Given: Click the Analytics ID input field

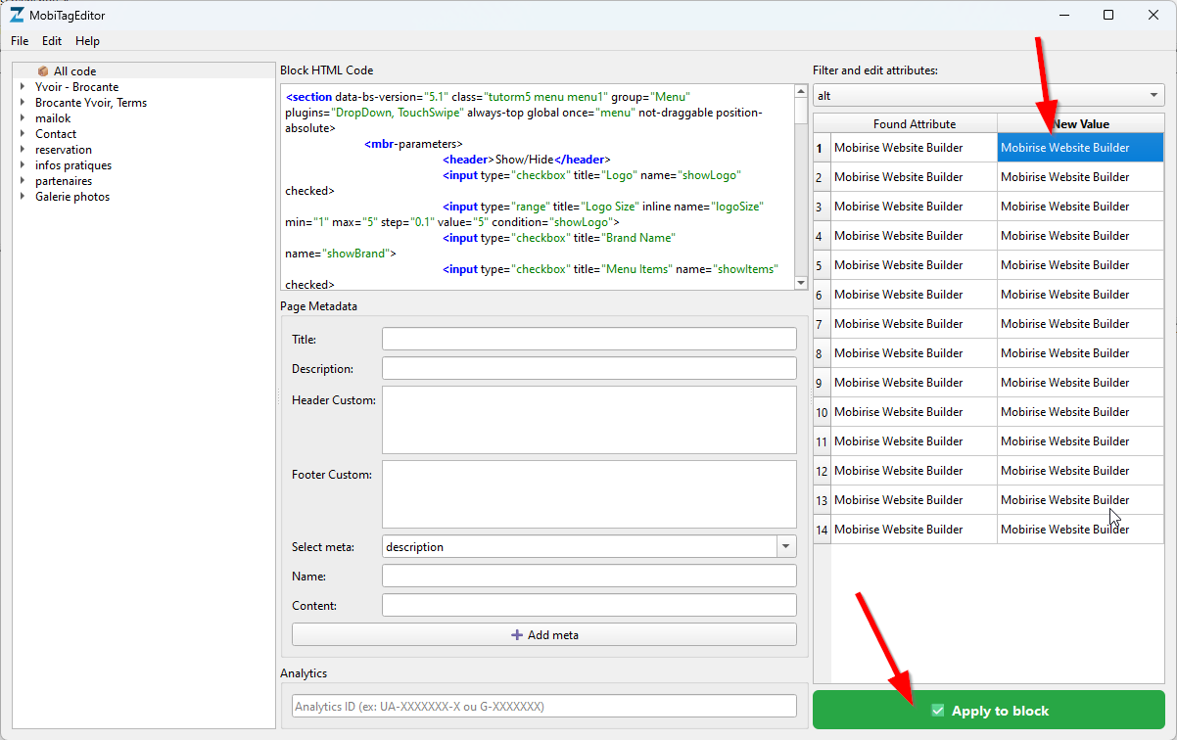Looking at the screenshot, I should 544,706.
